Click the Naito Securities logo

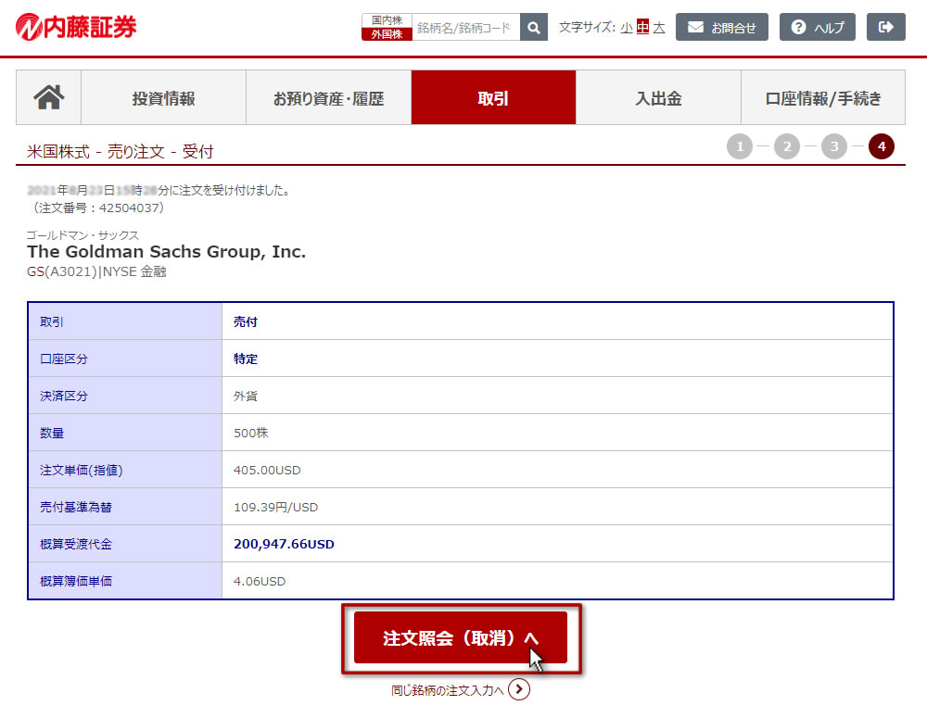point(76,27)
